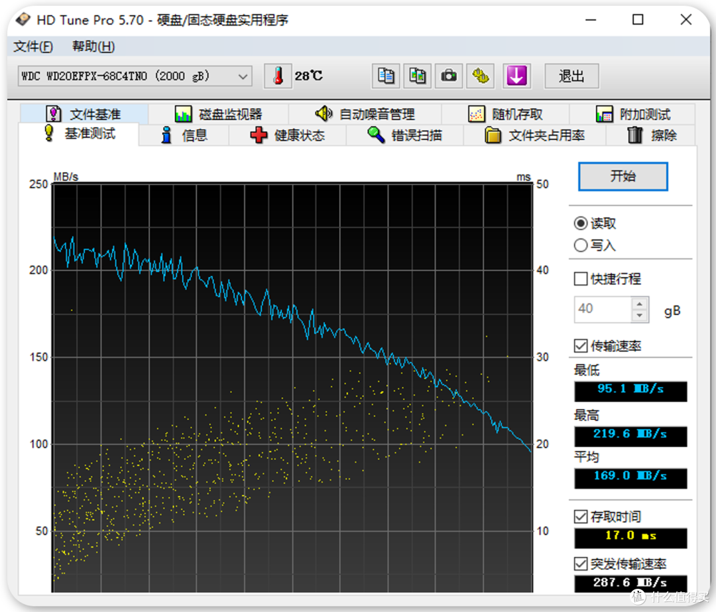The width and height of the screenshot is (716, 612).
Task: Click the copy screenshot to clipboard icon
Action: click(418, 76)
